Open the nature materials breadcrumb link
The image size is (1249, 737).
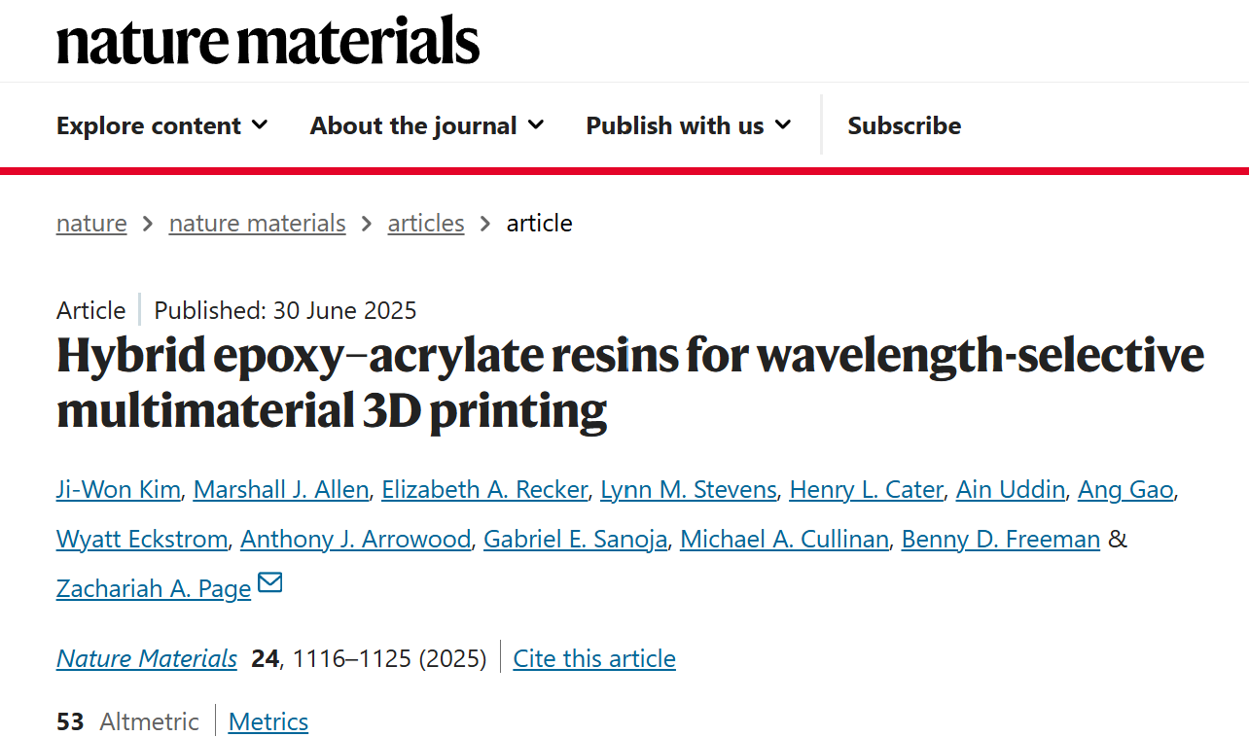pos(257,223)
